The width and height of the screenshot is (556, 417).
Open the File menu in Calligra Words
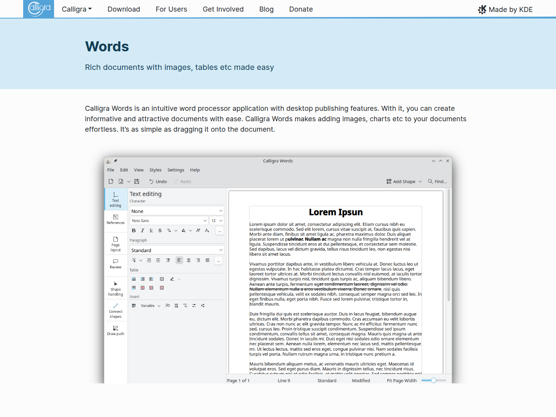(x=111, y=170)
